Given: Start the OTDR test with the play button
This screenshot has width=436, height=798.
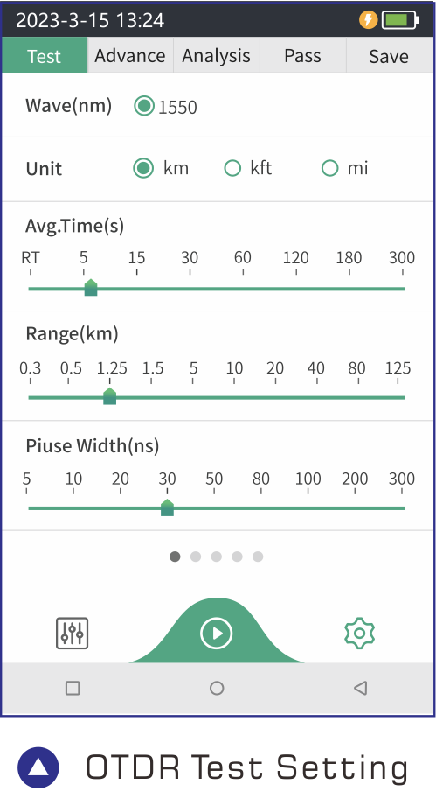Looking at the screenshot, I should click(x=217, y=633).
